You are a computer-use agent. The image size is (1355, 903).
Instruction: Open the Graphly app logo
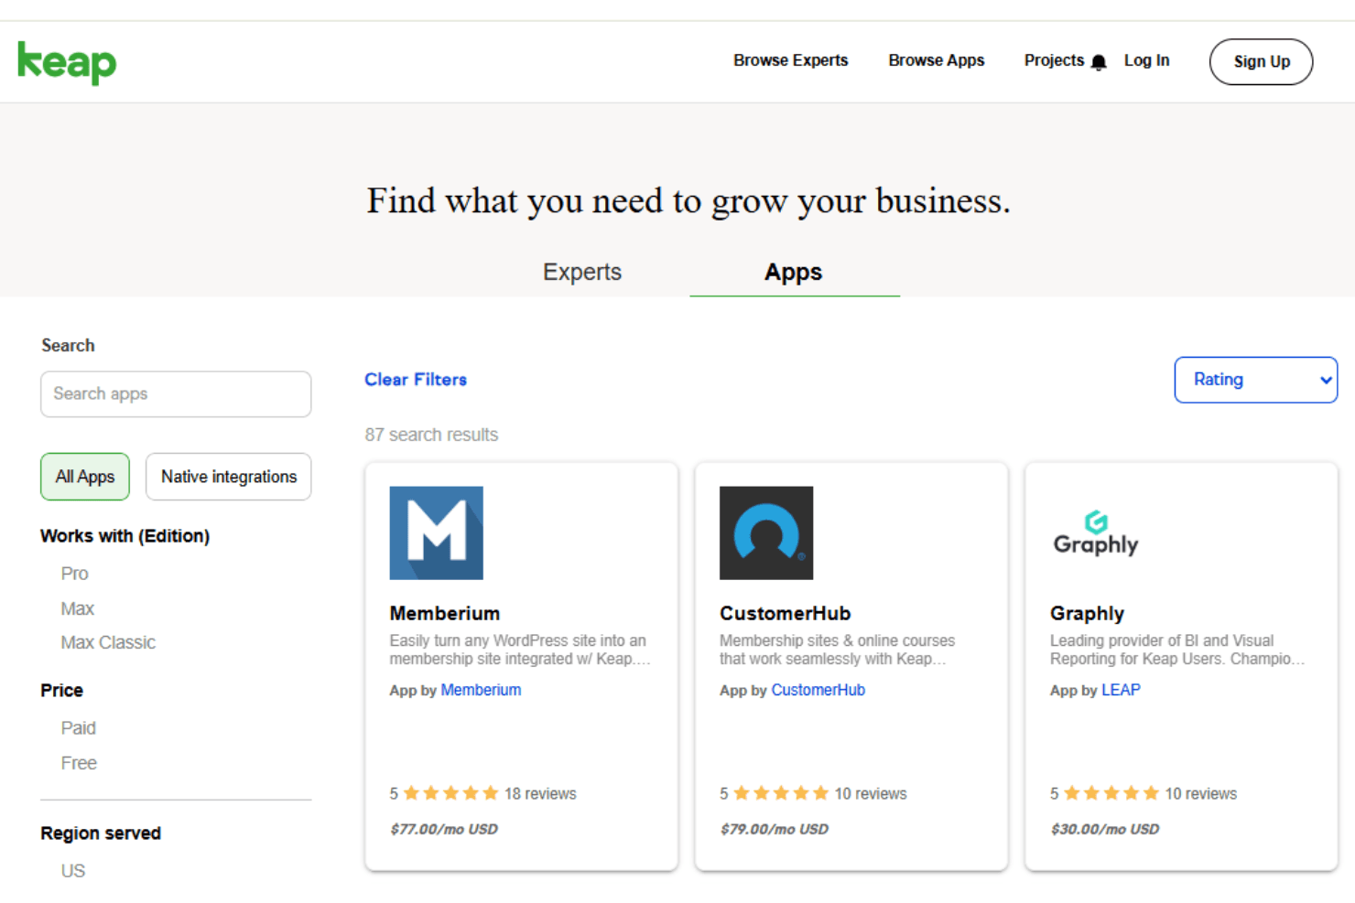point(1096,533)
